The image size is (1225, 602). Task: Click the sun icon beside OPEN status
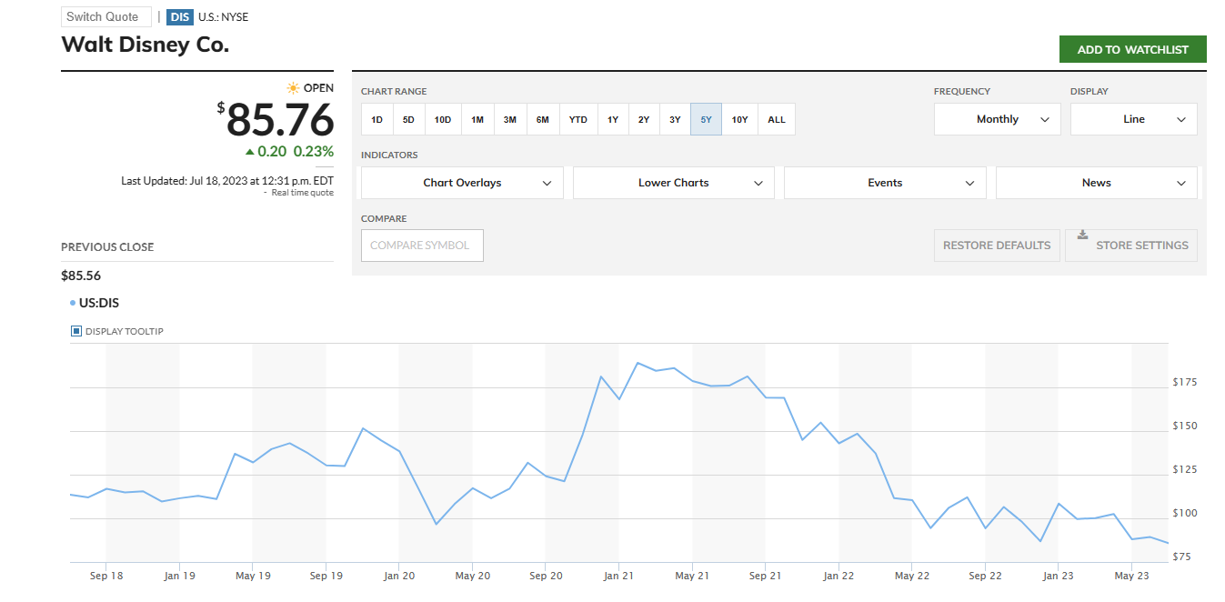[x=293, y=88]
